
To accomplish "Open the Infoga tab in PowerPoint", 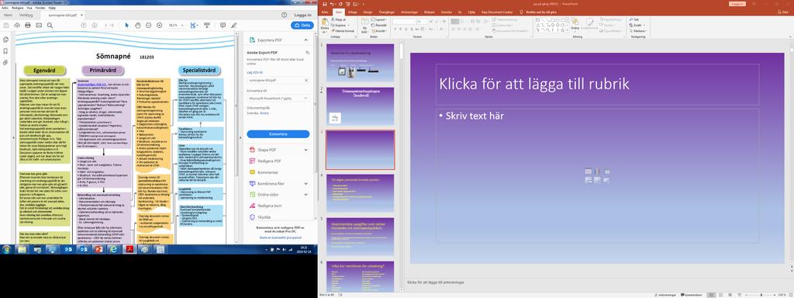I will [x=353, y=12].
